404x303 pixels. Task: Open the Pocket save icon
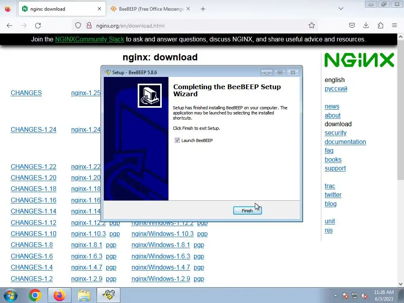click(352, 25)
